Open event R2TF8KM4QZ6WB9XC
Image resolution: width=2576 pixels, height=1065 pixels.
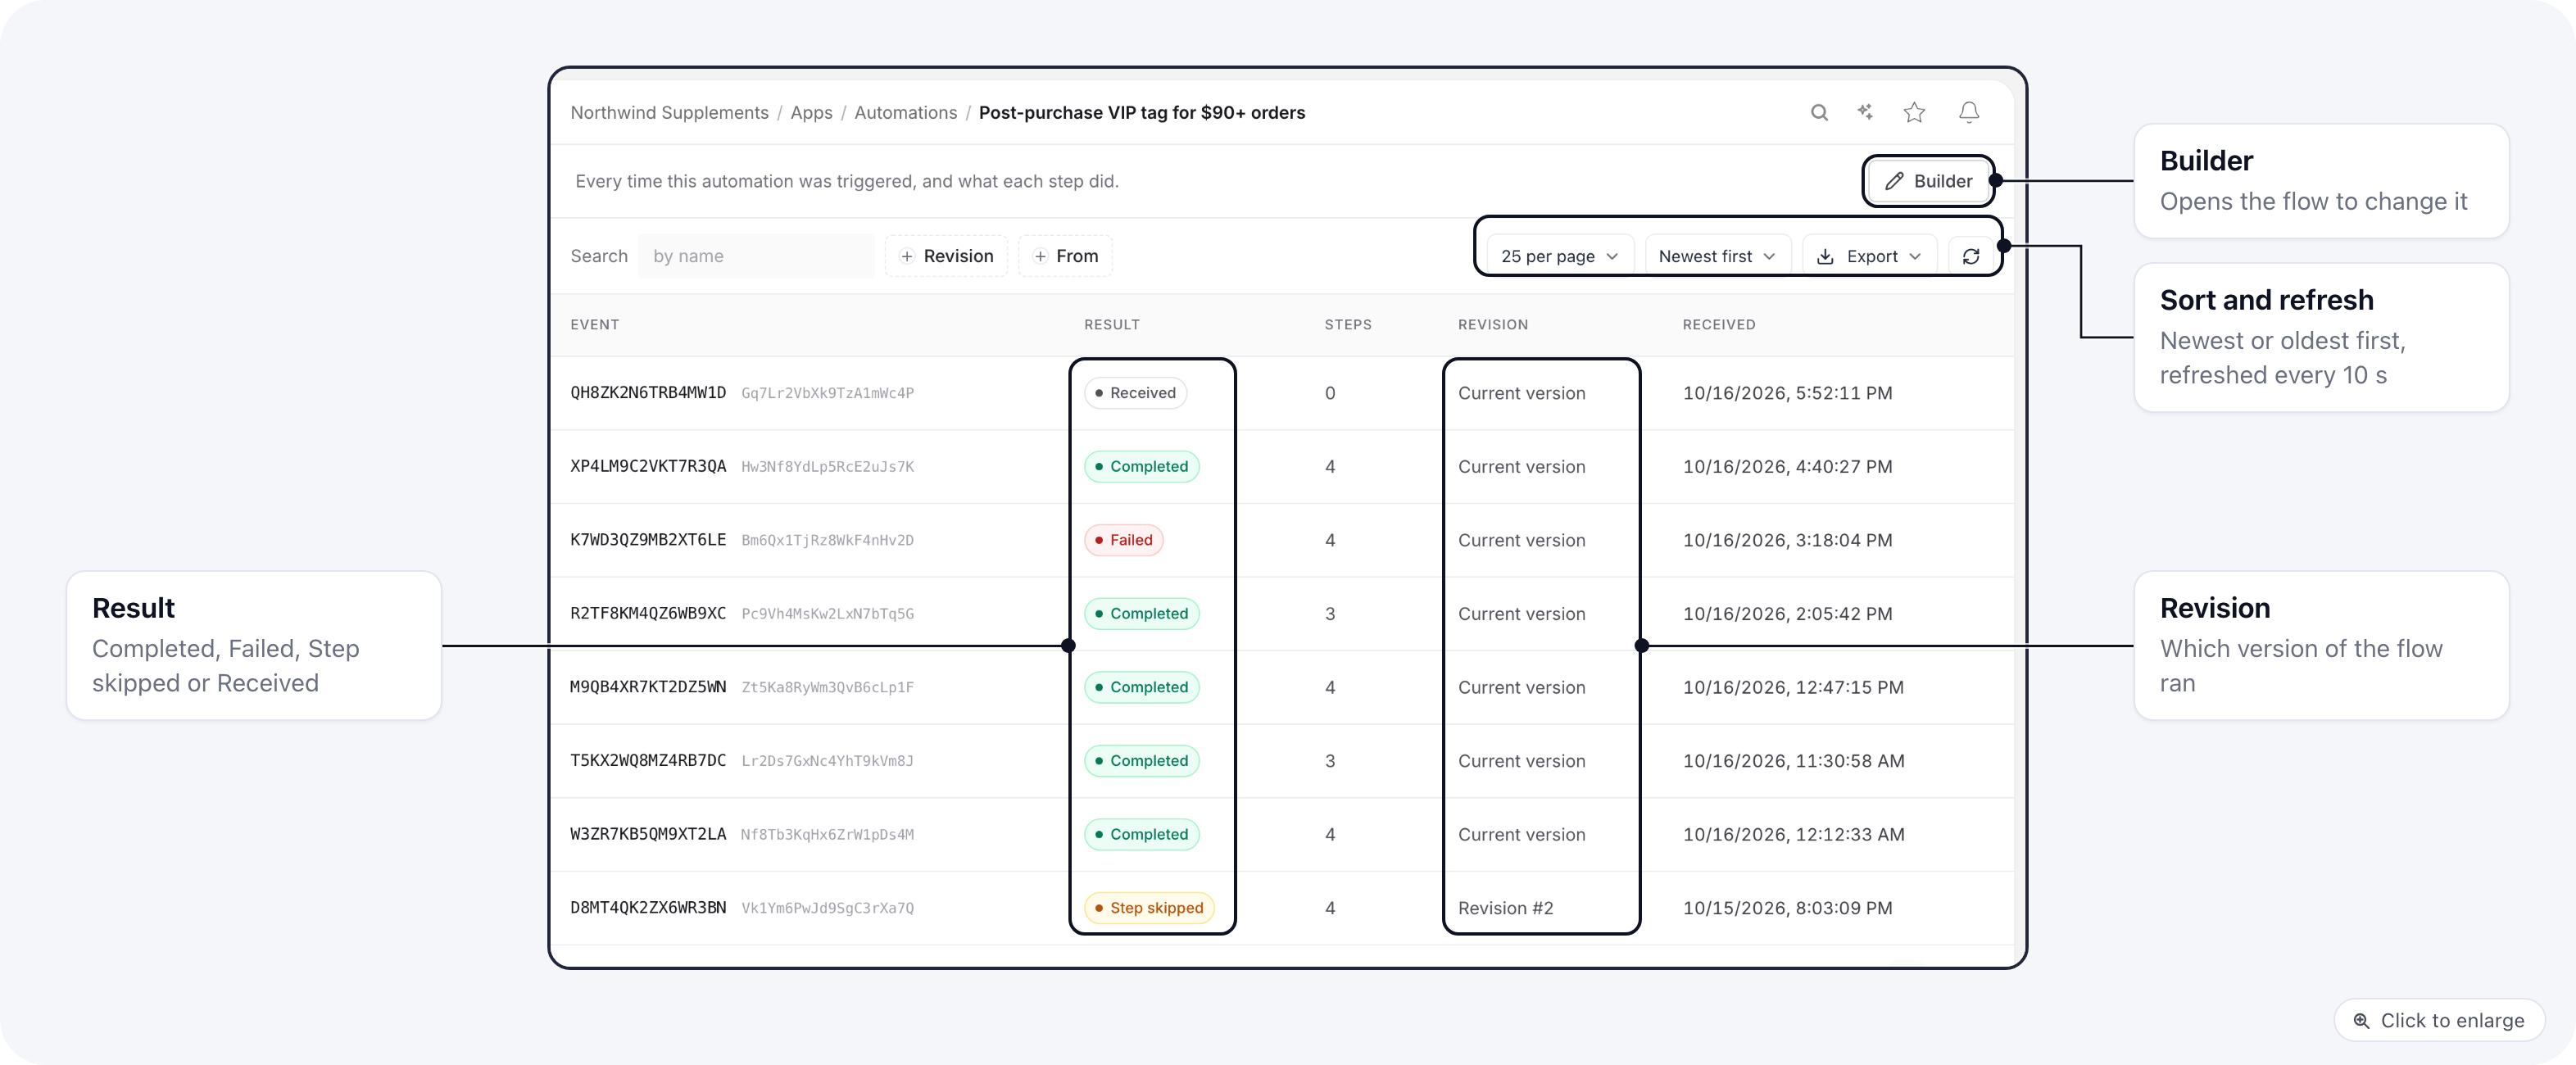tap(648, 613)
